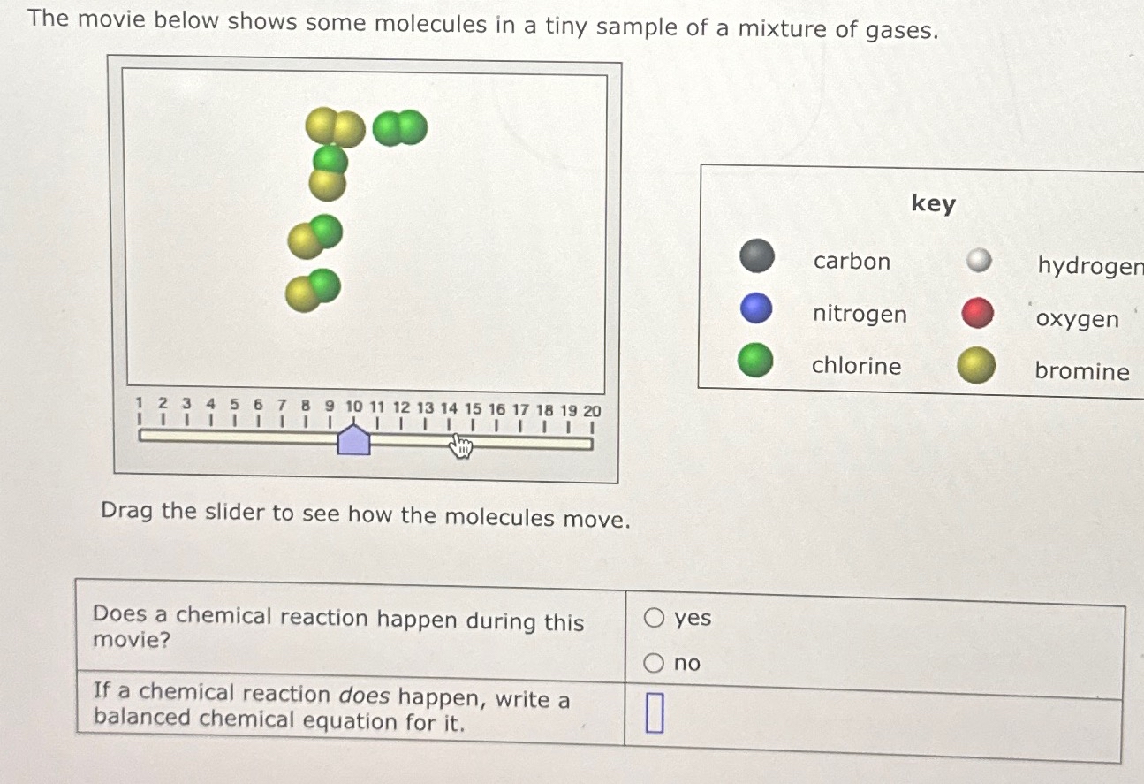The width and height of the screenshot is (1144, 784).
Task: Click the text Drag the slider instruction
Action: tap(364, 514)
